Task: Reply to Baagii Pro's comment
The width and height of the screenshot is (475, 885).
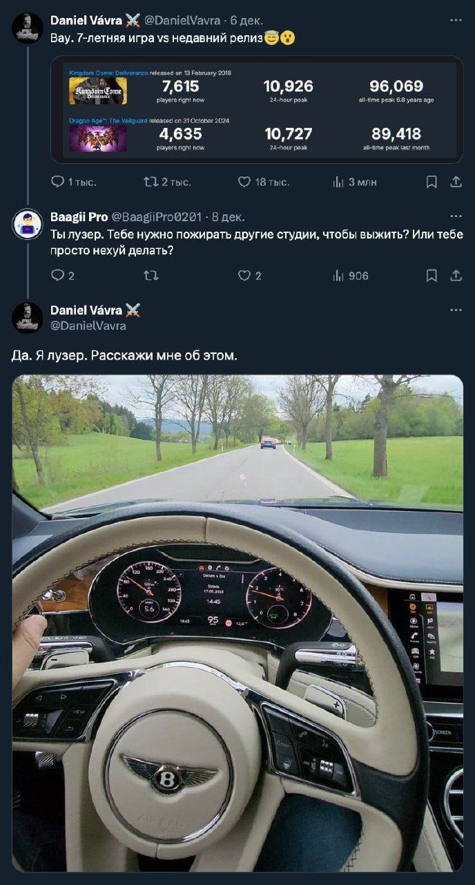Action: (x=58, y=276)
